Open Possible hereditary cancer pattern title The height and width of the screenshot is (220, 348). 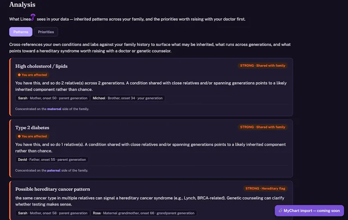[53, 189]
